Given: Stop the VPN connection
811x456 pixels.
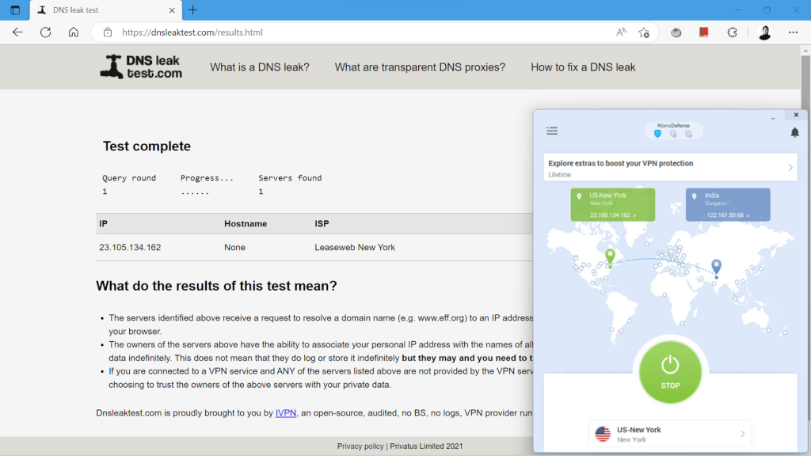Looking at the screenshot, I should tap(670, 372).
